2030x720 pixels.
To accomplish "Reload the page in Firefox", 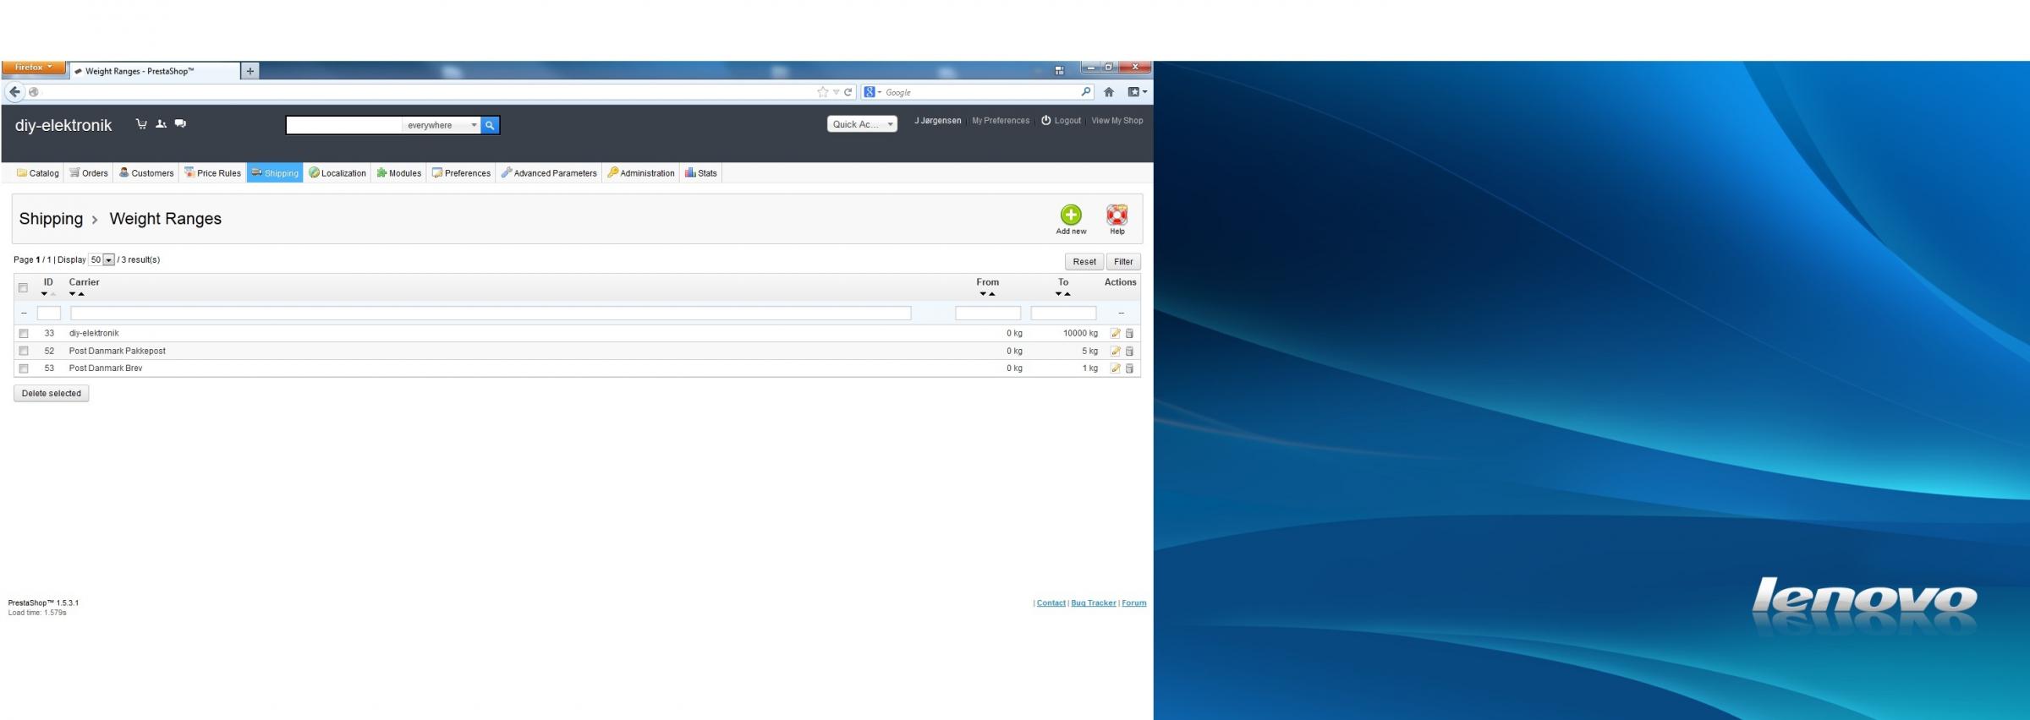I will point(848,92).
